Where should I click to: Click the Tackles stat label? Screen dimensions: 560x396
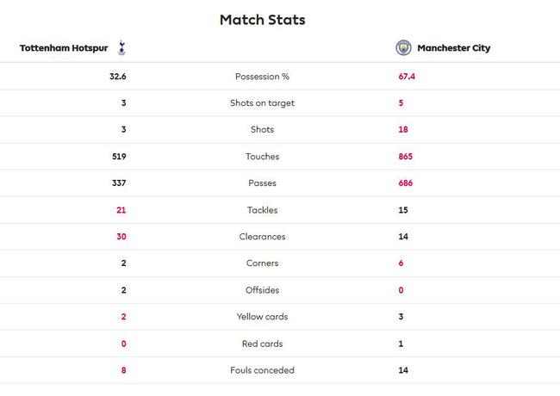tap(262, 210)
